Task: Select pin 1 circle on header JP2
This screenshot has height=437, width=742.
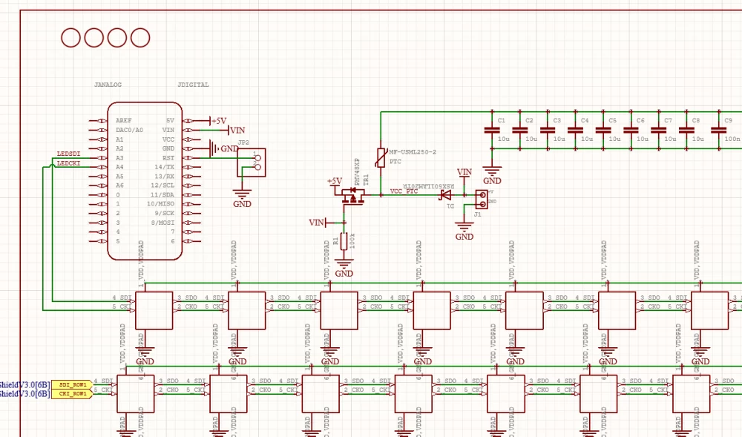Action: (x=257, y=158)
